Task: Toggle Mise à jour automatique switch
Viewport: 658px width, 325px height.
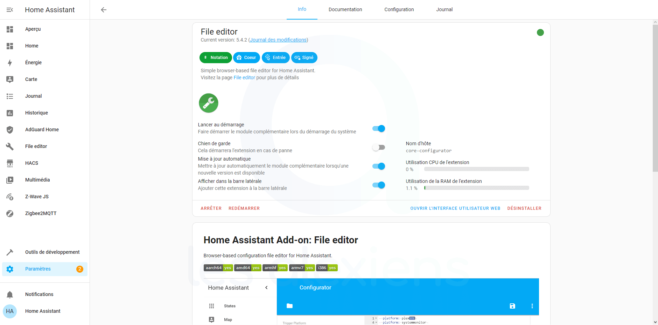Action: point(379,166)
